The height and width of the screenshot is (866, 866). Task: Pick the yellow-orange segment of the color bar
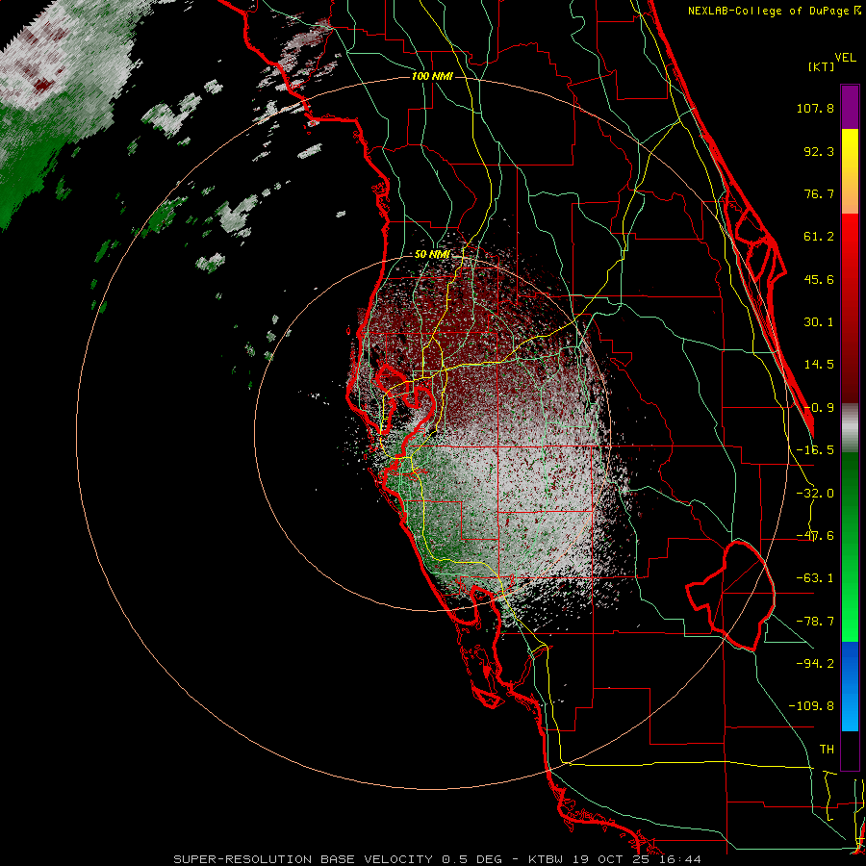click(x=850, y=171)
